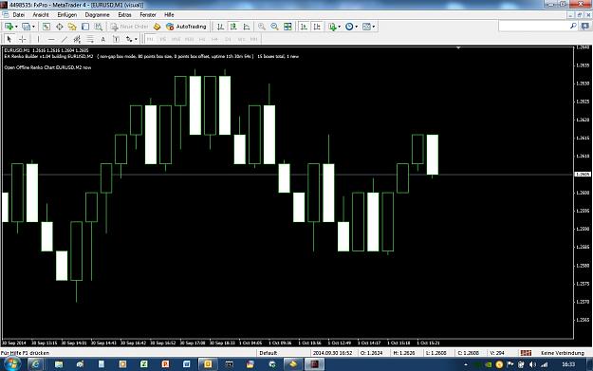This screenshot has height=371, width=593.
Task: Open the Periods clock icon
Action: coord(349,27)
